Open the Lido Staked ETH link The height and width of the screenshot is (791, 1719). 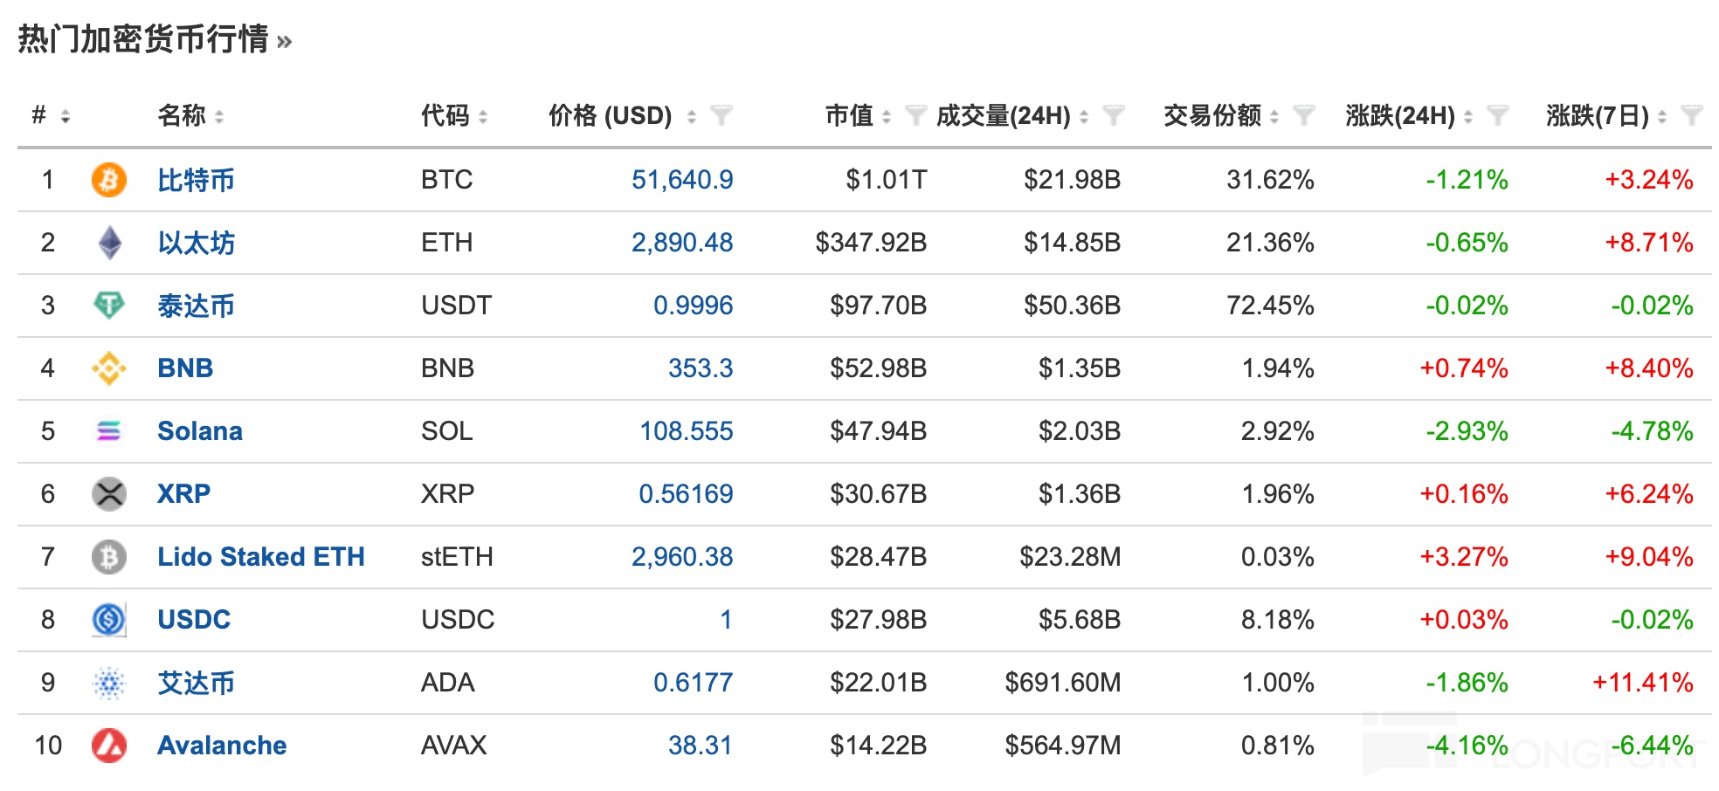pos(260,557)
